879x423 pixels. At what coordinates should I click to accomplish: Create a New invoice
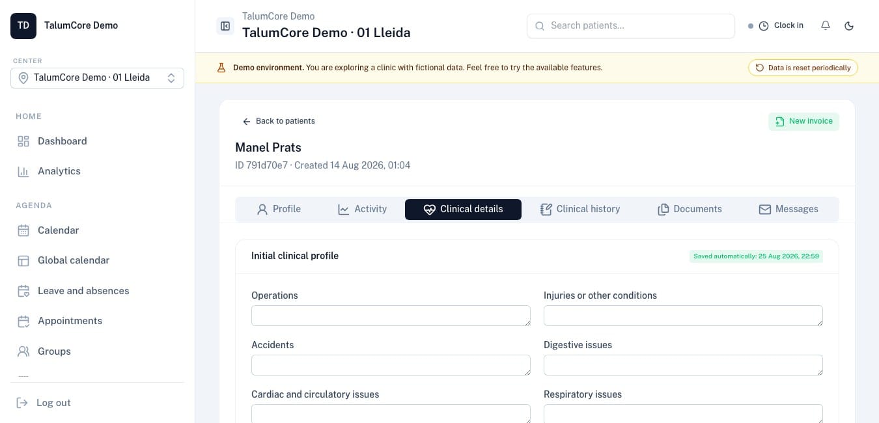click(803, 121)
